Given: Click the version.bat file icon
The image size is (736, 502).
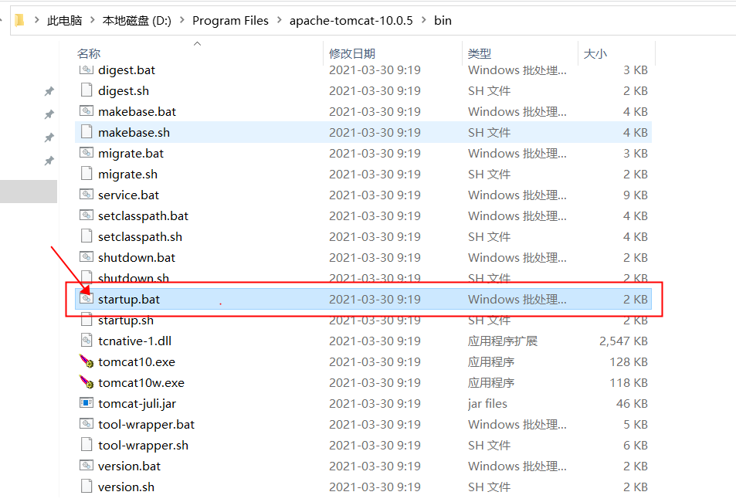Looking at the screenshot, I should click(86, 466).
